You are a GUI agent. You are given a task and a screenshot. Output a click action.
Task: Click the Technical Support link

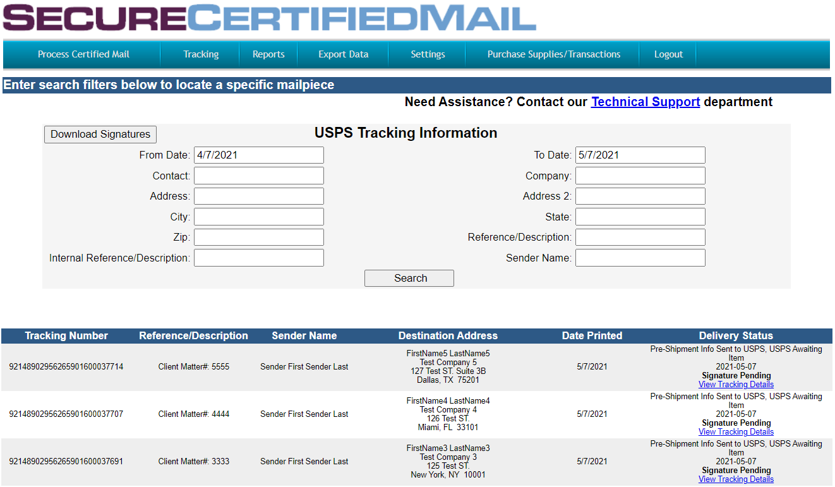pyautogui.click(x=646, y=102)
